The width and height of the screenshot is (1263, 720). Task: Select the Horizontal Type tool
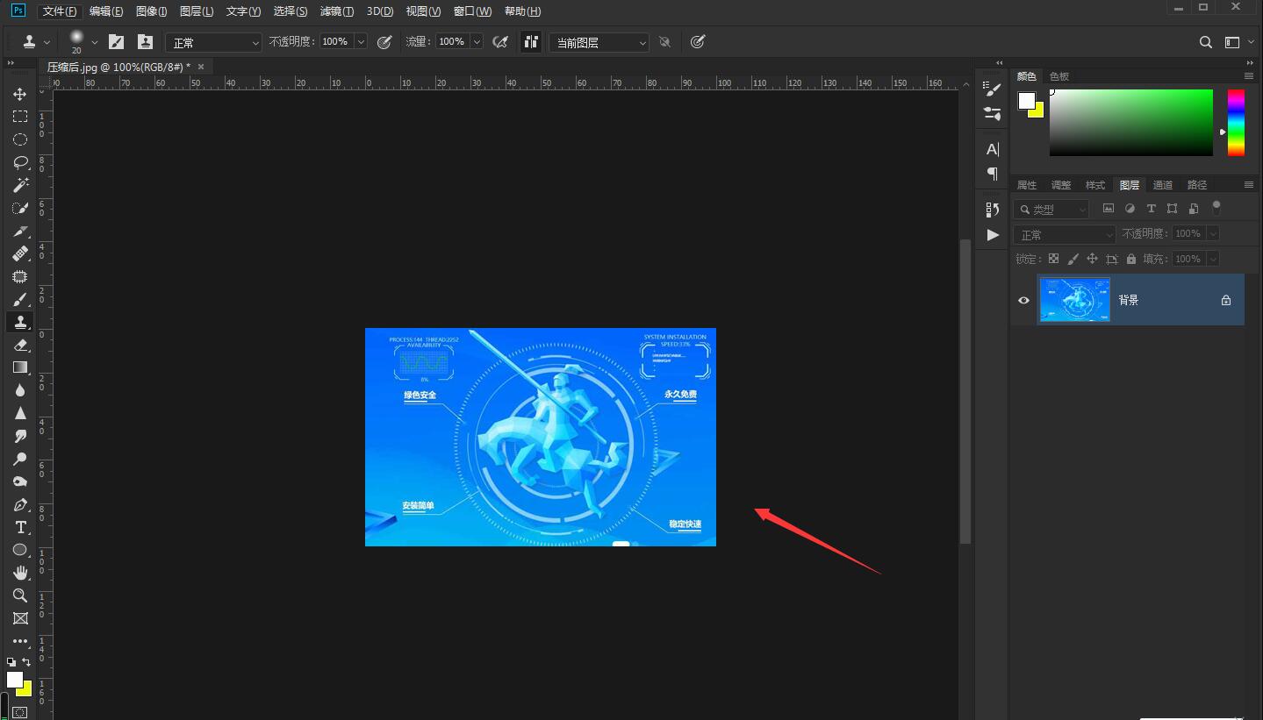[19, 527]
